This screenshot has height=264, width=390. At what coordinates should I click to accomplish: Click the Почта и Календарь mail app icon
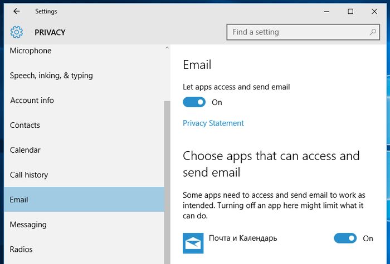(x=193, y=243)
